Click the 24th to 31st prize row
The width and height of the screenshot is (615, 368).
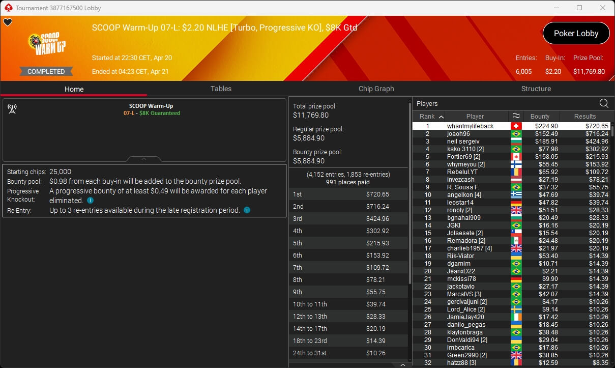(x=348, y=353)
